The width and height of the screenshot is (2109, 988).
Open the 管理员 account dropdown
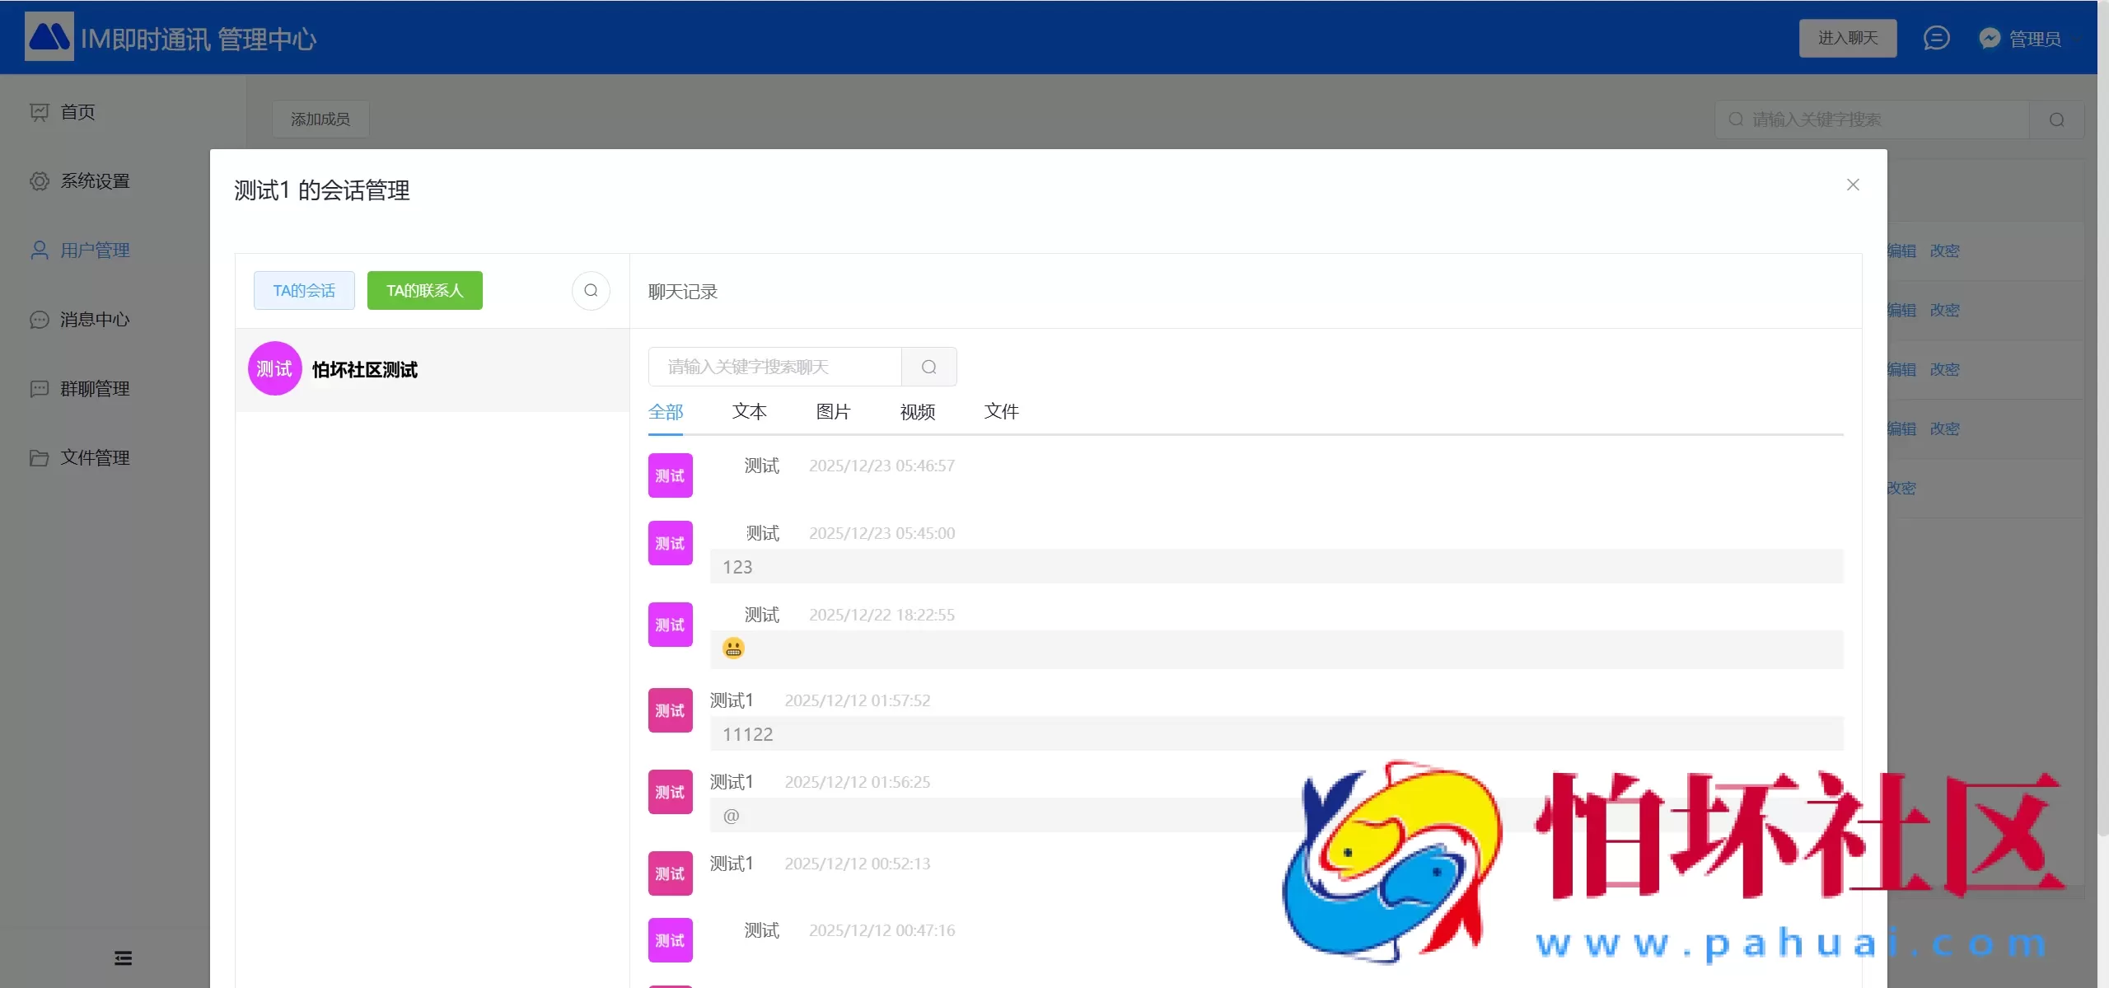click(2034, 39)
